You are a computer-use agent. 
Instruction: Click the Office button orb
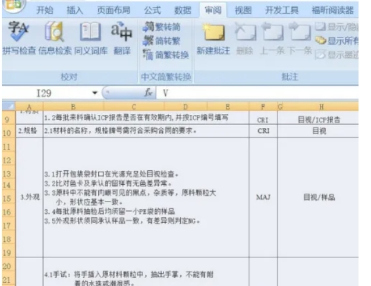pos(13,5)
